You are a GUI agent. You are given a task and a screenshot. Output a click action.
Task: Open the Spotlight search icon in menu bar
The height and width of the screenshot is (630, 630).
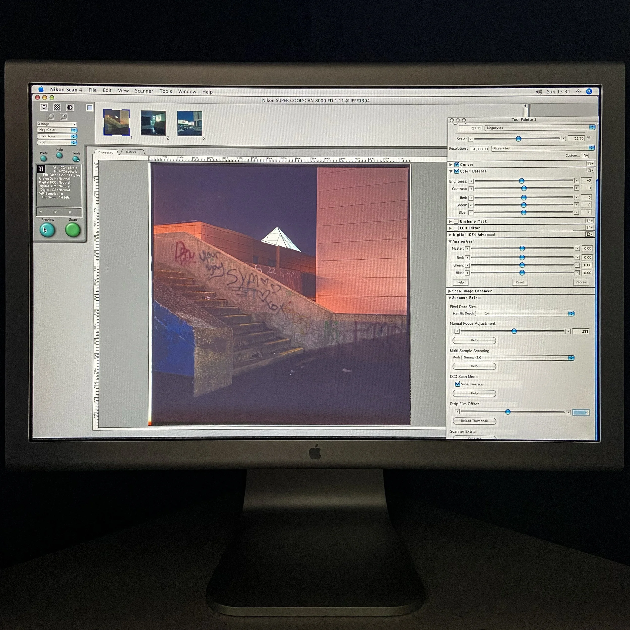coord(589,92)
